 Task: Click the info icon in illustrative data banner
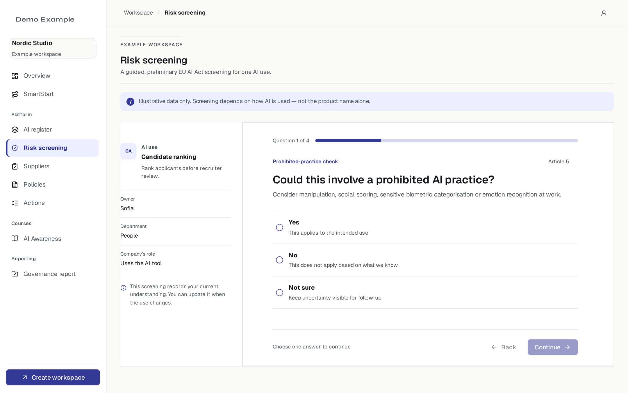click(130, 102)
